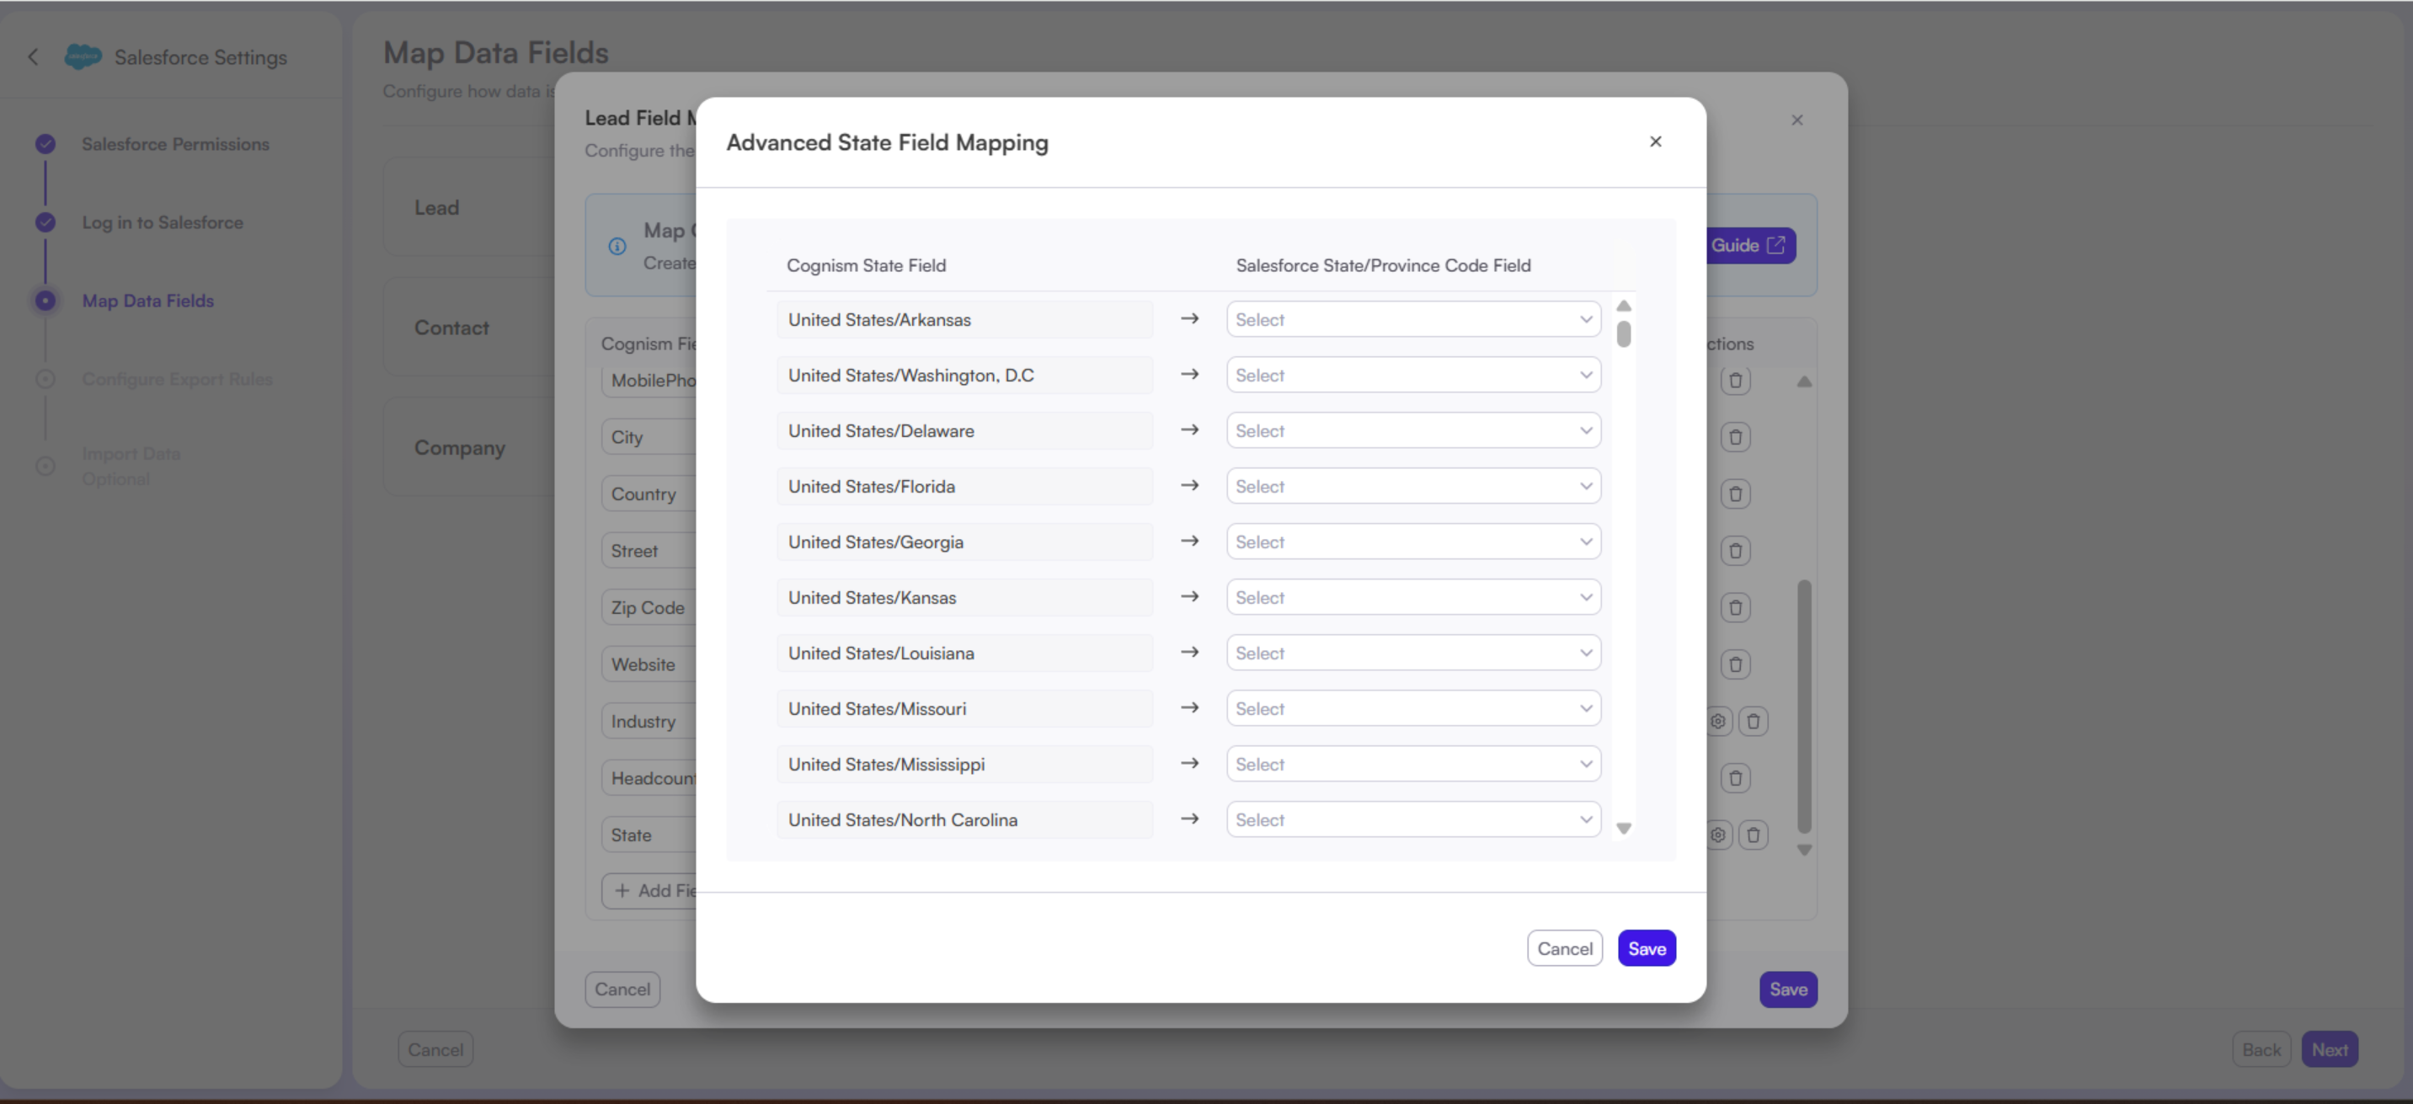Click the scroll-up arrow in the modal scrollbar
Image resolution: width=2413 pixels, height=1104 pixels.
point(1625,305)
